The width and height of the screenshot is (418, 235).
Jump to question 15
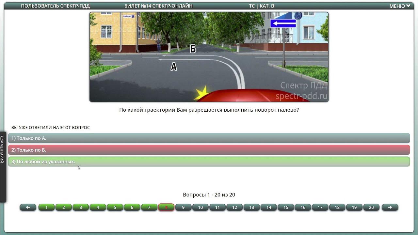286,207
